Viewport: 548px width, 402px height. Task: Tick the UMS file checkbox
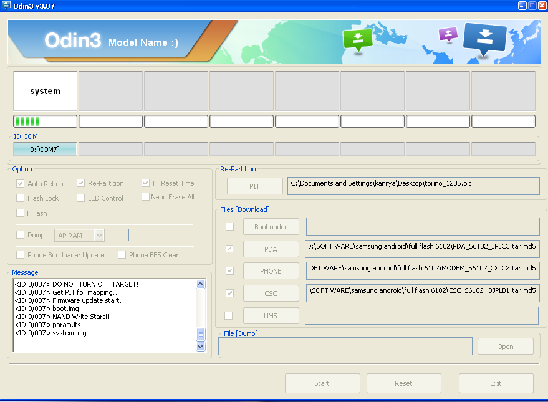pos(229,316)
